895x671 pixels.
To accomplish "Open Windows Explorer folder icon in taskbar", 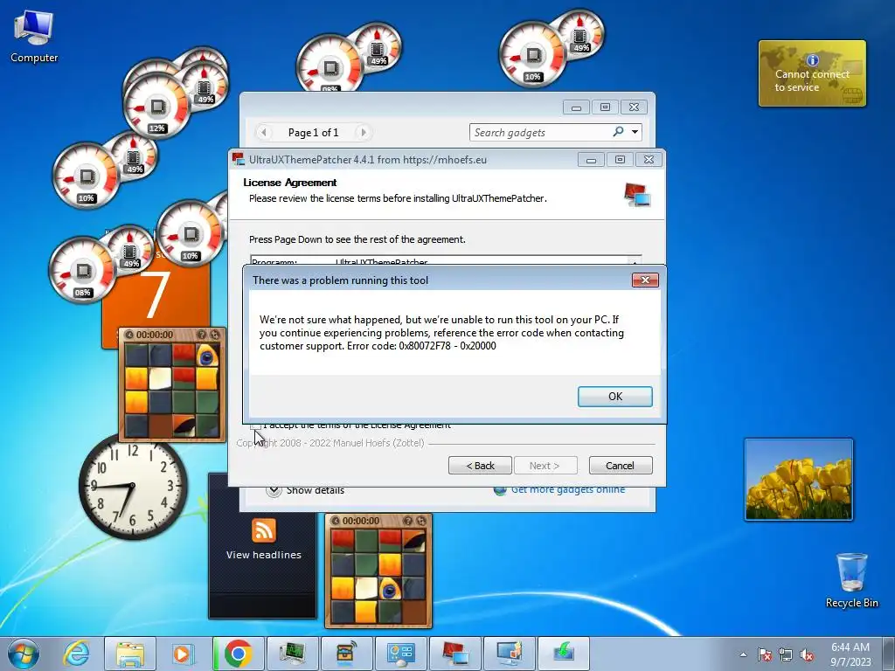I will pyautogui.click(x=129, y=654).
